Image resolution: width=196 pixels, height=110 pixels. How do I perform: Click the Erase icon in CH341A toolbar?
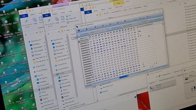click(118, 23)
